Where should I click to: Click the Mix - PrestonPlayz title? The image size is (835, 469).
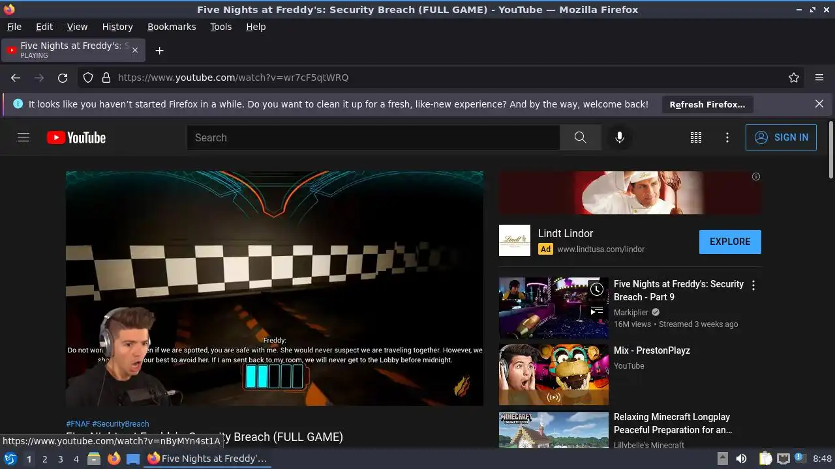[652, 350]
